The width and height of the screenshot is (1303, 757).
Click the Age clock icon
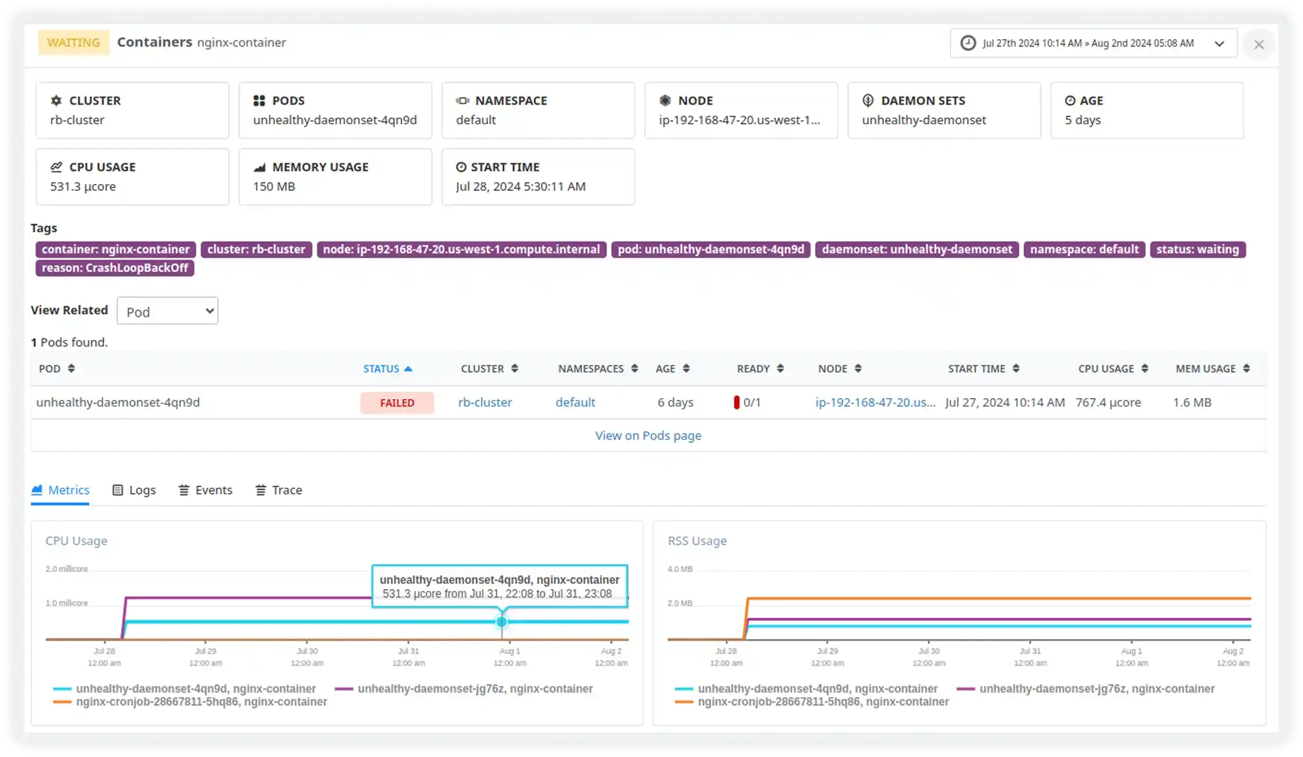point(1070,100)
